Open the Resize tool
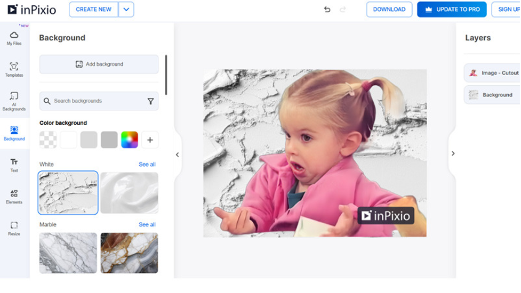Screen dimensions: 521x293 (14, 228)
